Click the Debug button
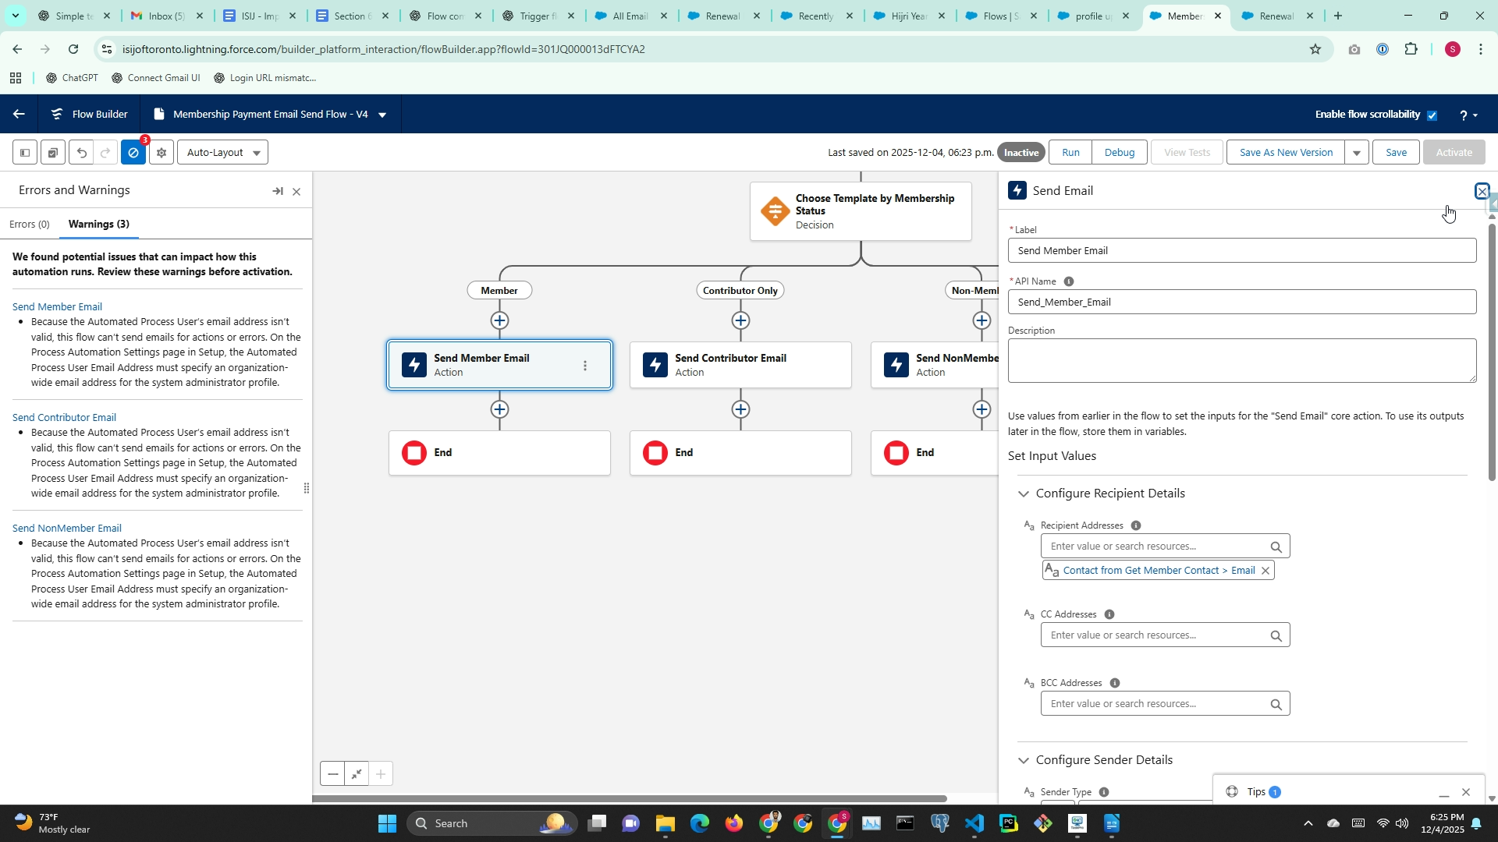The image size is (1498, 842). coord(1119,153)
